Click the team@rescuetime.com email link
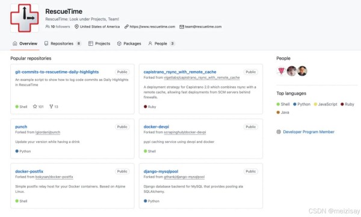The width and height of the screenshot is (361, 217). click(203, 27)
